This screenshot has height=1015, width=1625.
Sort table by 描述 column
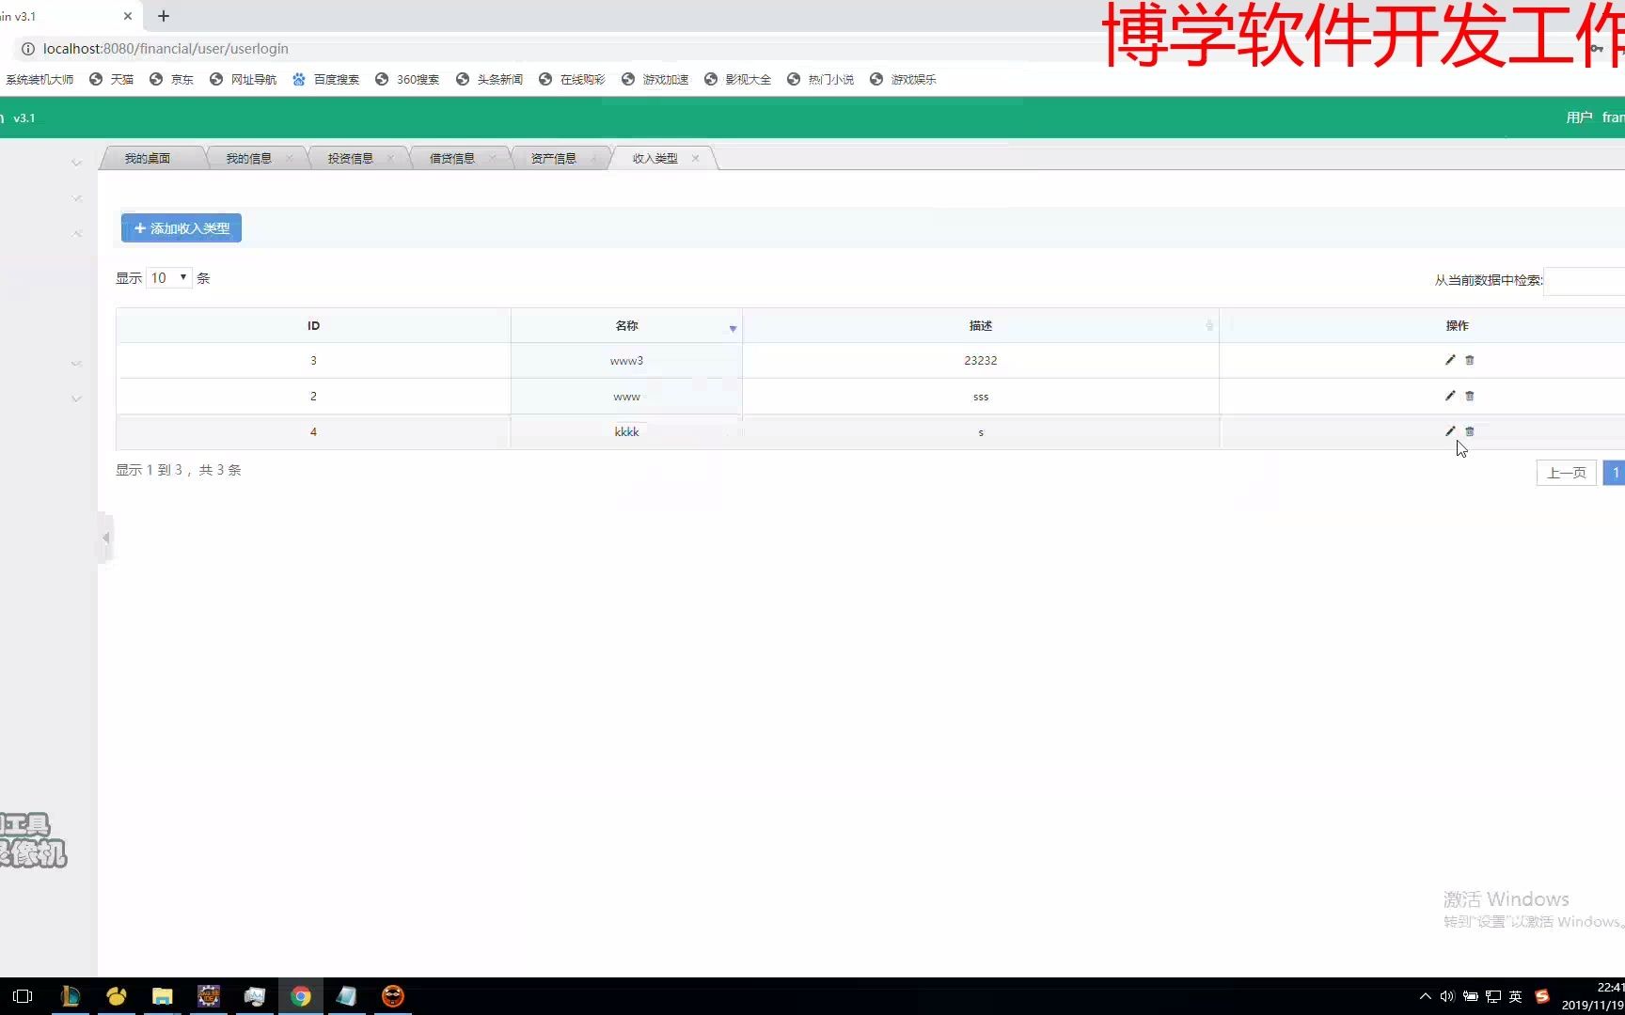981,325
